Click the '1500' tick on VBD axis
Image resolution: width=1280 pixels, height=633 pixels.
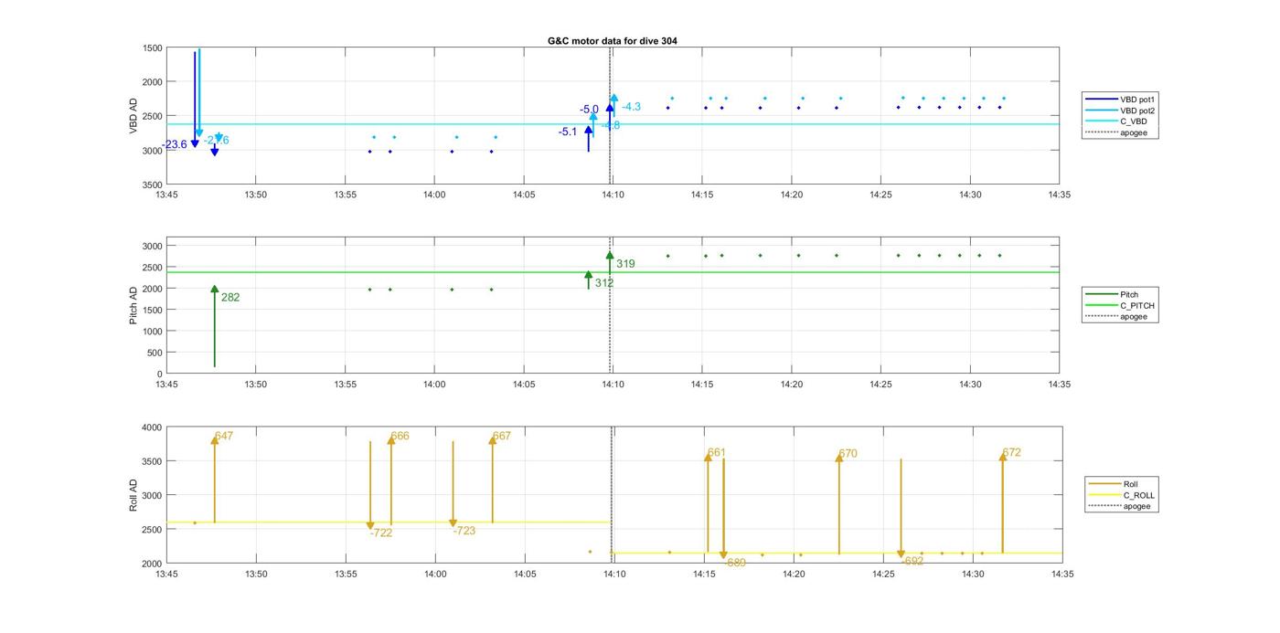[x=153, y=48]
